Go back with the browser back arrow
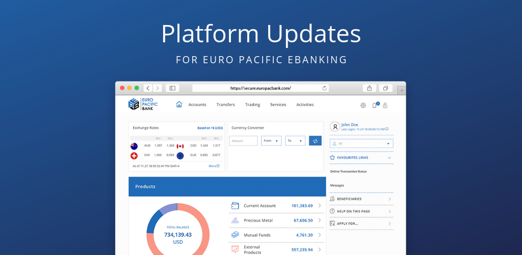This screenshot has height=255, width=522. 148,88
